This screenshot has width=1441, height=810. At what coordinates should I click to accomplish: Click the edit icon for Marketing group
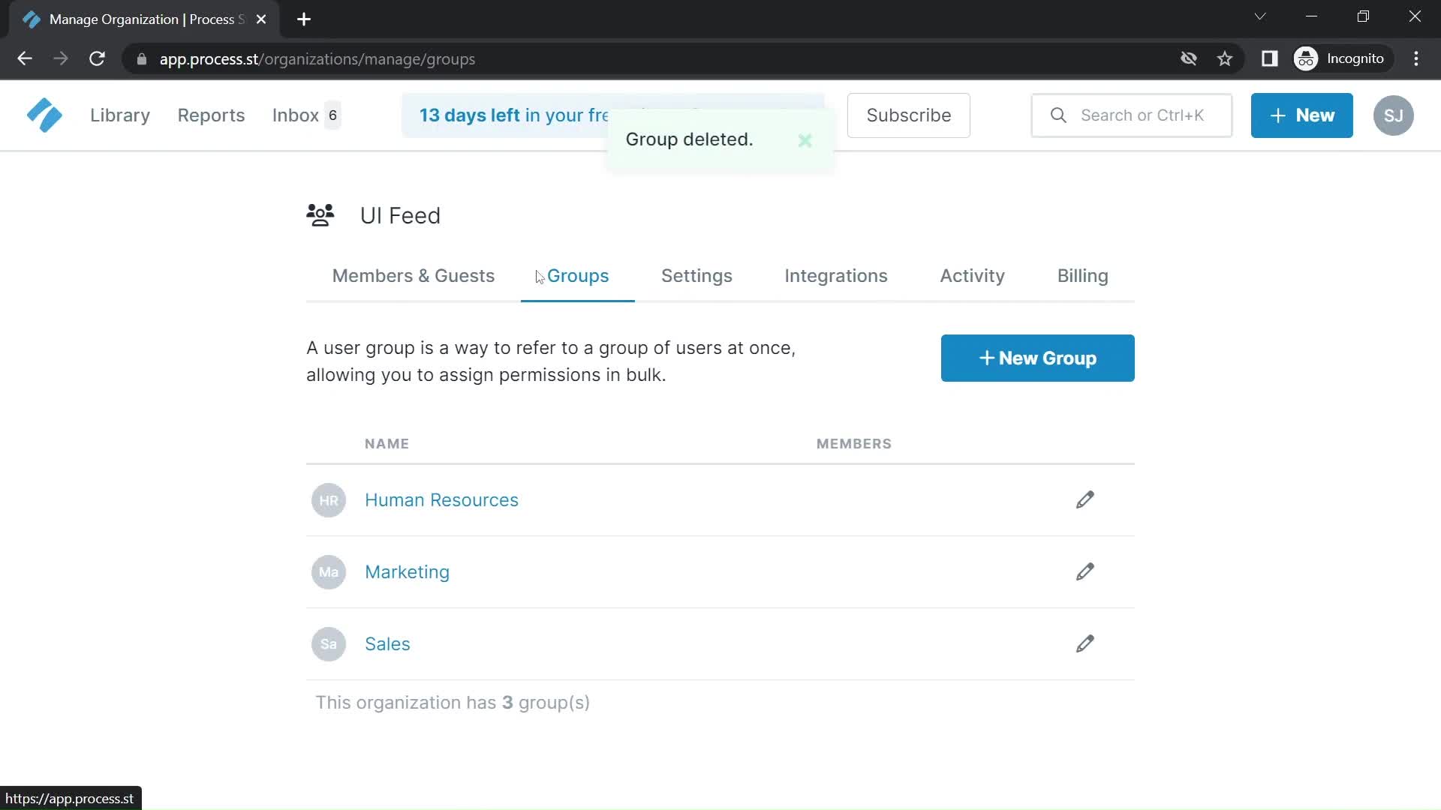pyautogui.click(x=1085, y=571)
